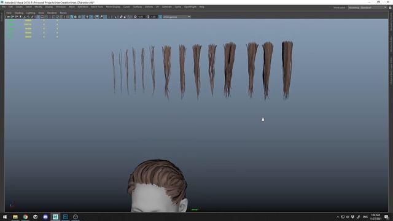Toggle the View Transform button

click(x=160, y=17)
